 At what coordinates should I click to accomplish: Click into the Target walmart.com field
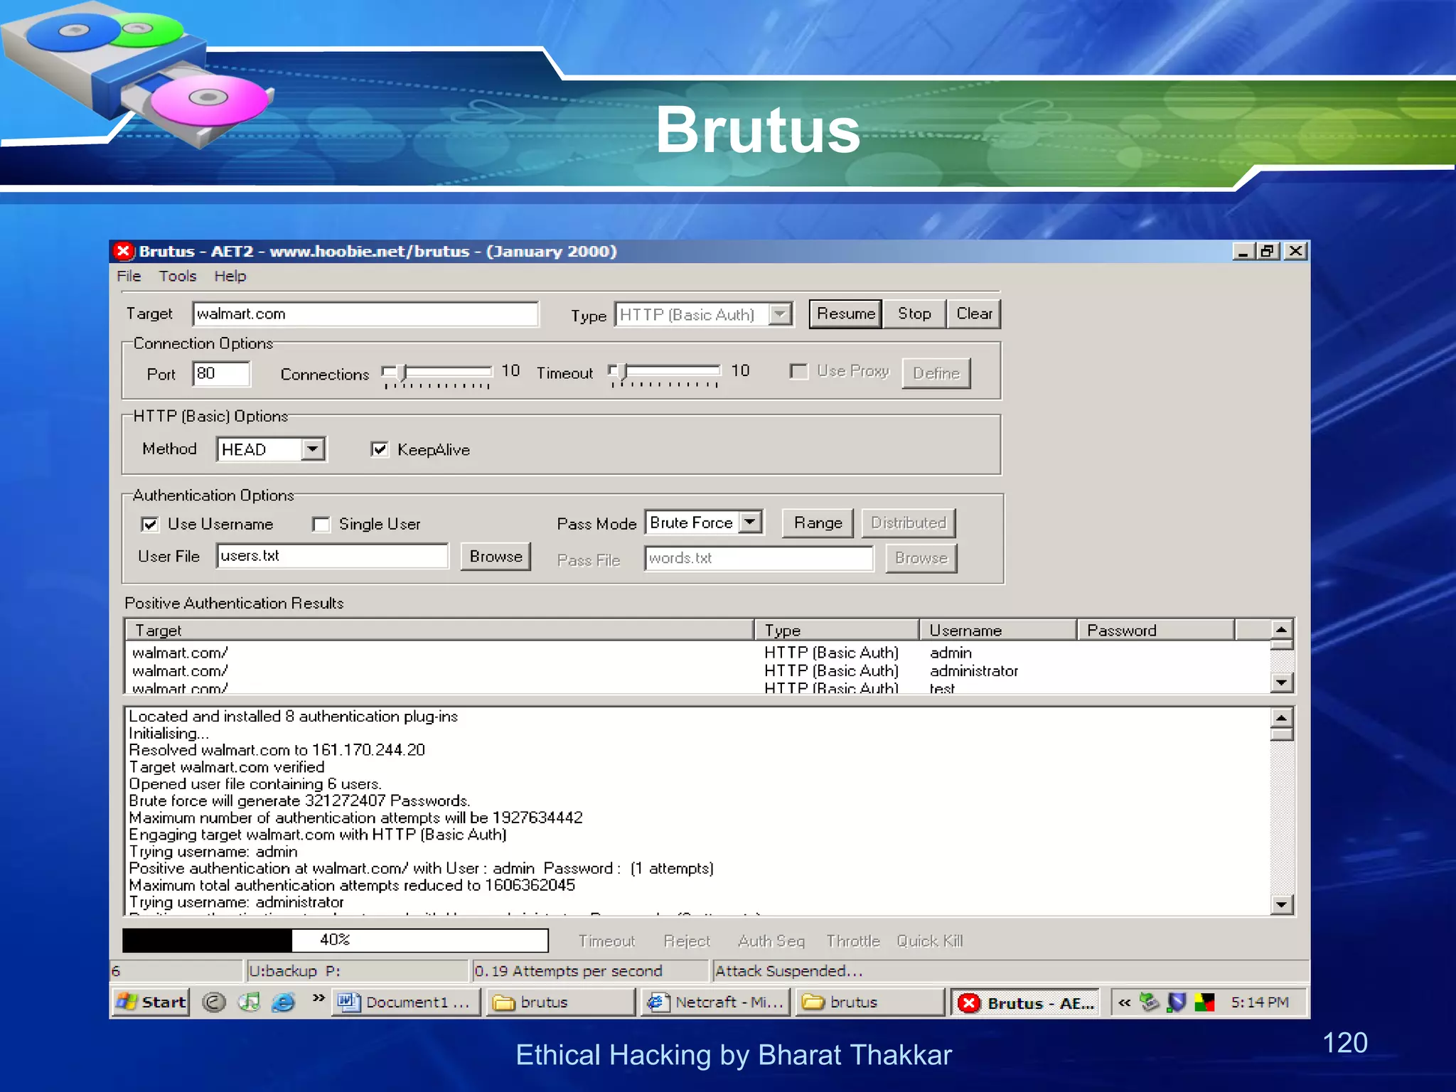[365, 314]
